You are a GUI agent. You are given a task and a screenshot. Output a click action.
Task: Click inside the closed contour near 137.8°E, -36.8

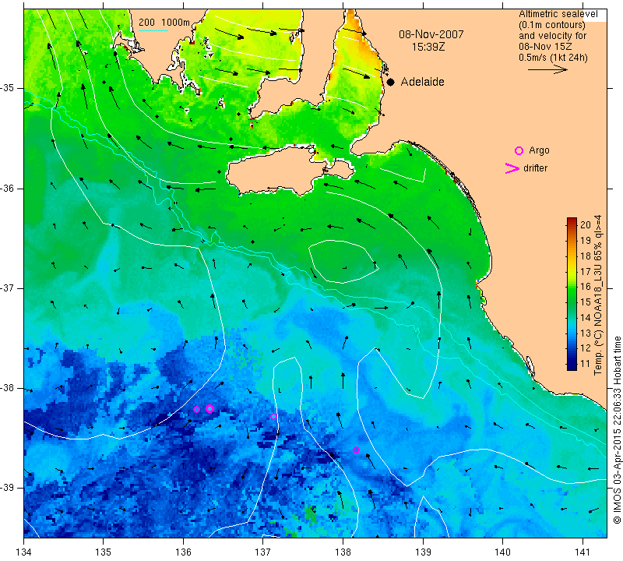click(342, 261)
